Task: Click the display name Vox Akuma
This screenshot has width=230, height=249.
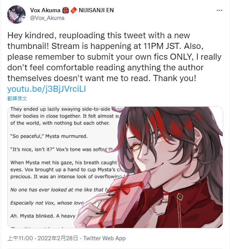Action: pos(45,10)
